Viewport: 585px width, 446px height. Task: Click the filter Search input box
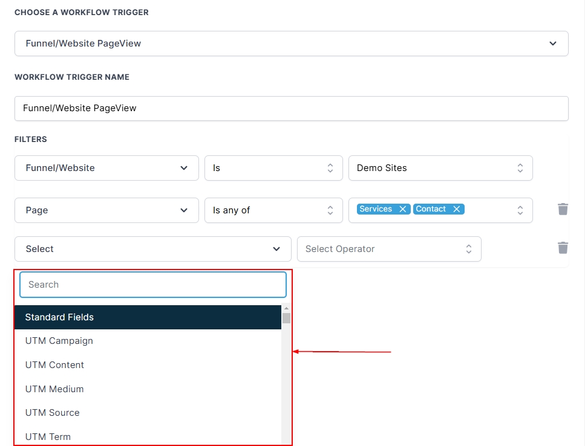pyautogui.click(x=152, y=285)
